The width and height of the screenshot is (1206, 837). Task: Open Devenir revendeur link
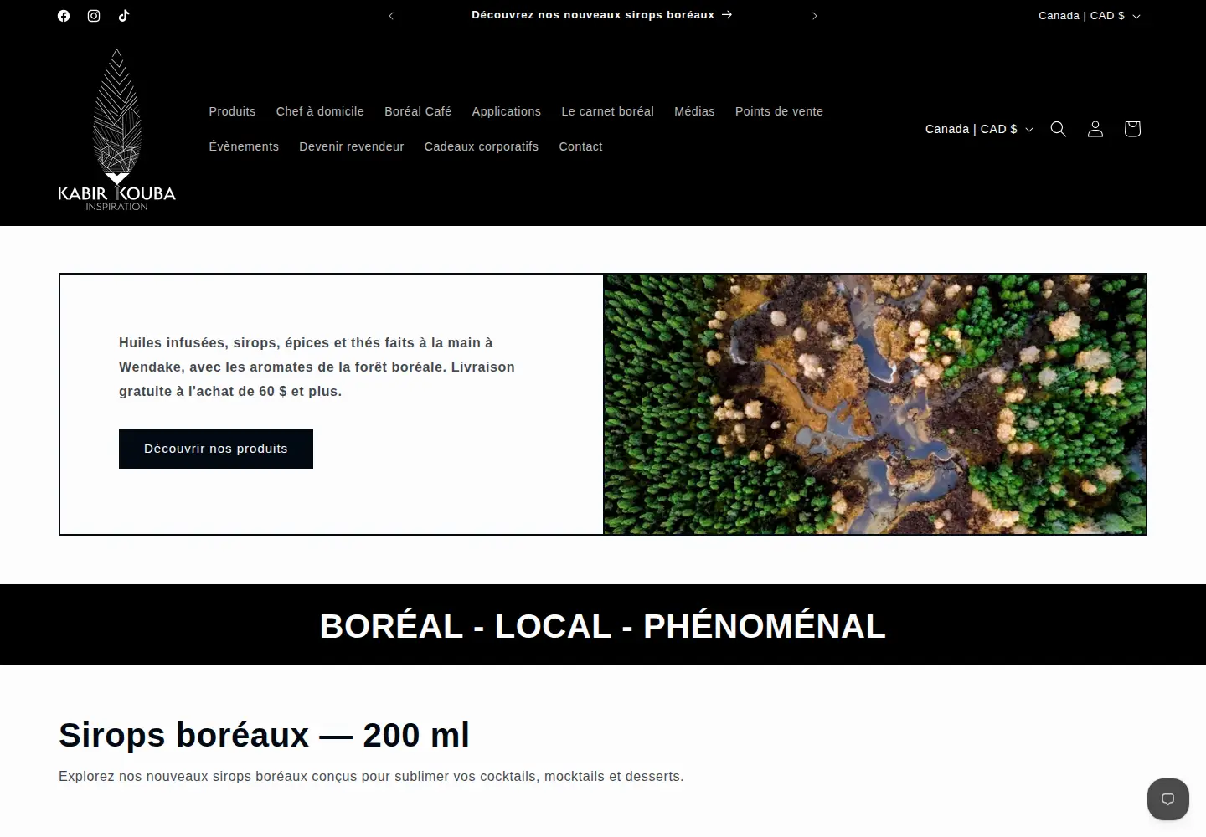point(352,146)
